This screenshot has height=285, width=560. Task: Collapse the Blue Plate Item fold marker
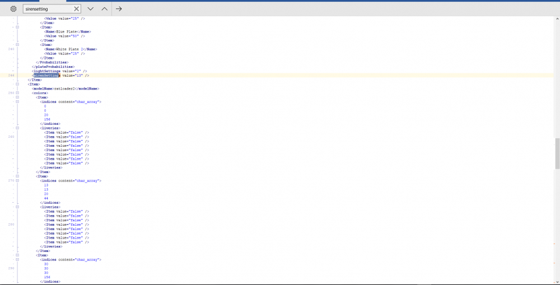(17, 27)
